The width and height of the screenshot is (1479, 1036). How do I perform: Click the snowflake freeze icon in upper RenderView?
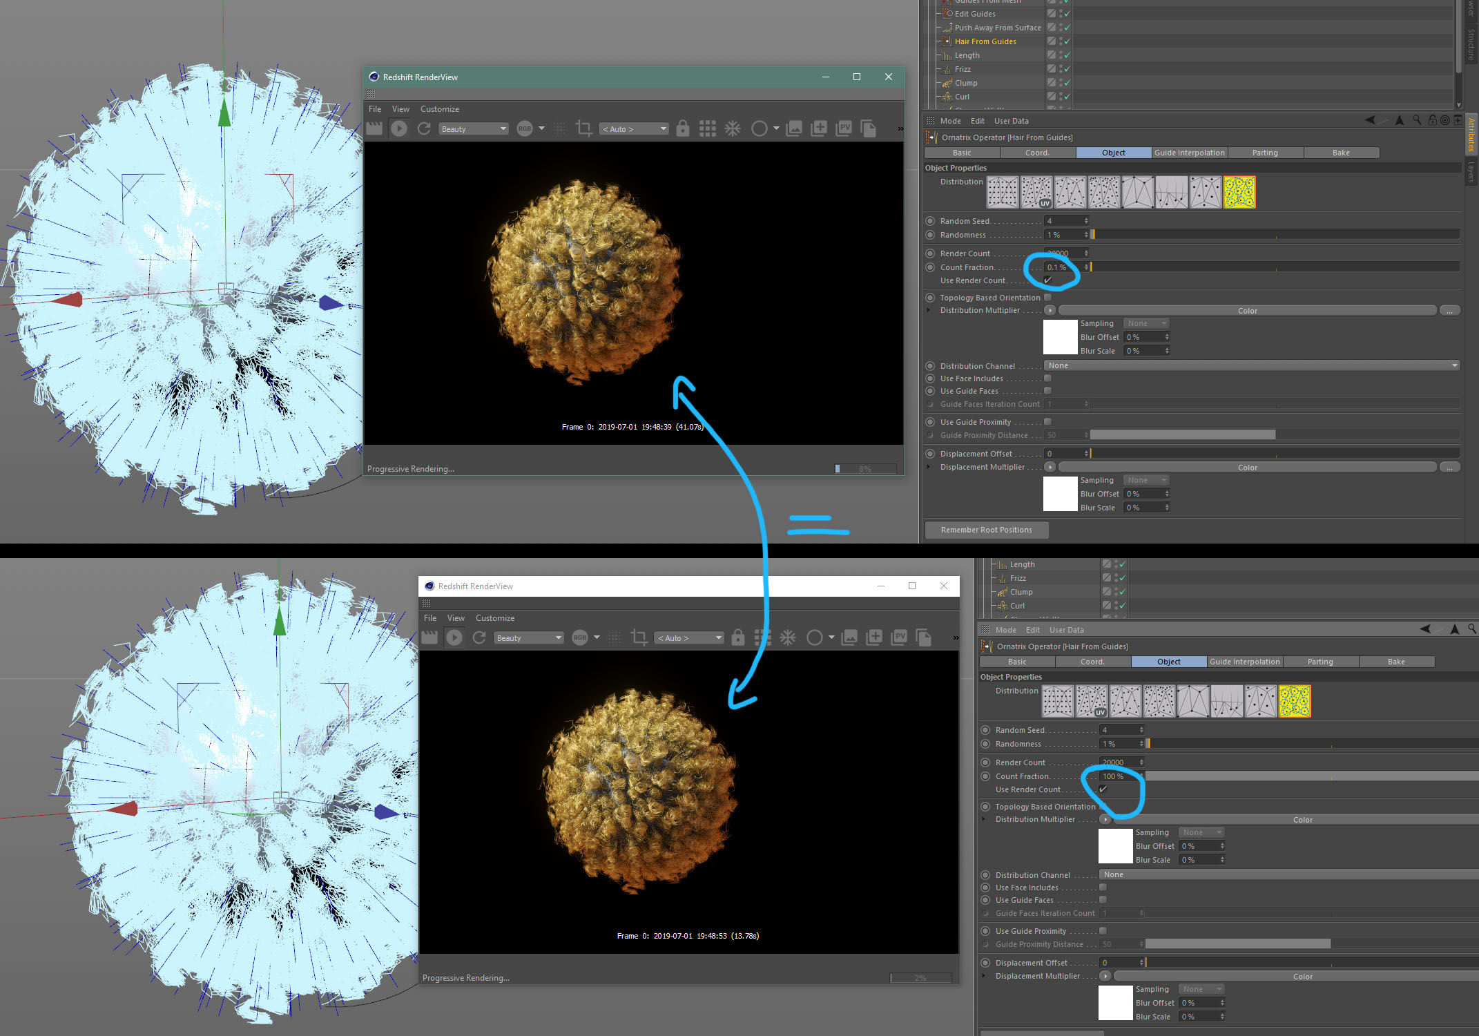732,128
